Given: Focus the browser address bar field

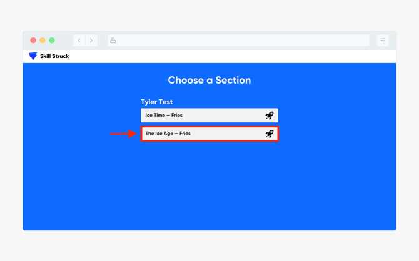Looking at the screenshot, I should point(239,41).
